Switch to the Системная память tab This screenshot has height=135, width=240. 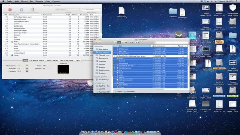point(37,60)
